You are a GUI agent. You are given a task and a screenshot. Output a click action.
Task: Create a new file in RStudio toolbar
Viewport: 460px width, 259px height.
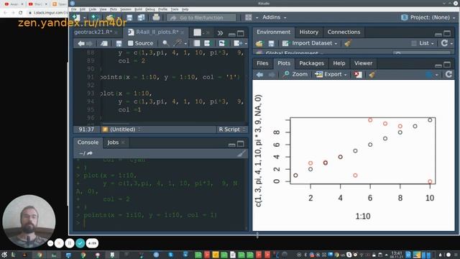(76, 17)
